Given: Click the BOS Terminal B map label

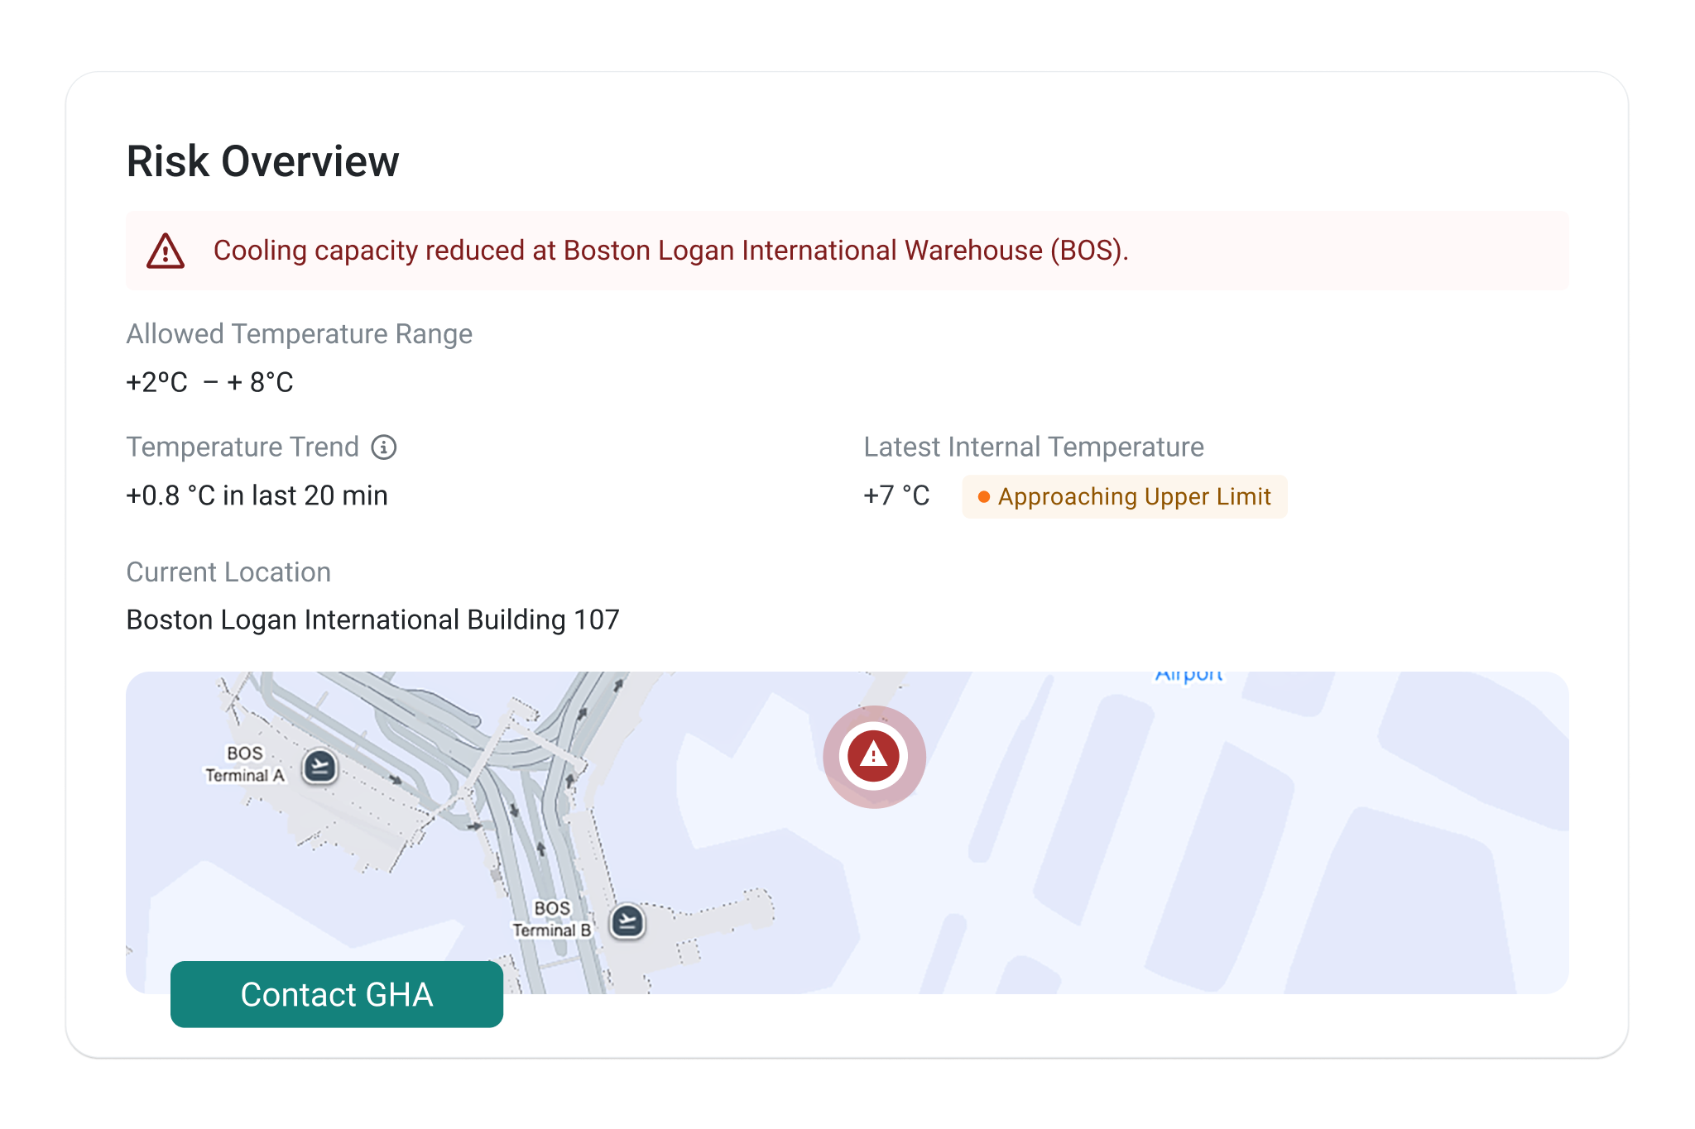Looking at the screenshot, I should tap(552, 919).
